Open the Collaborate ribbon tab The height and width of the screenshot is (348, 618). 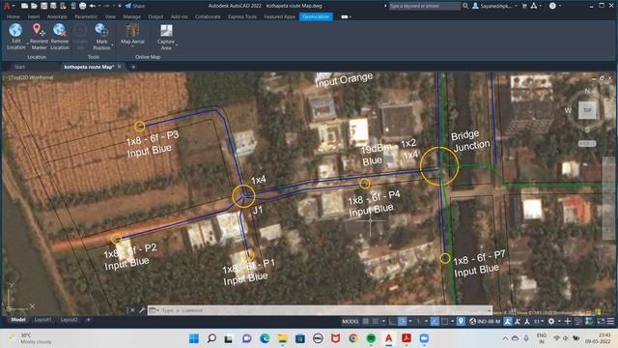(x=208, y=16)
